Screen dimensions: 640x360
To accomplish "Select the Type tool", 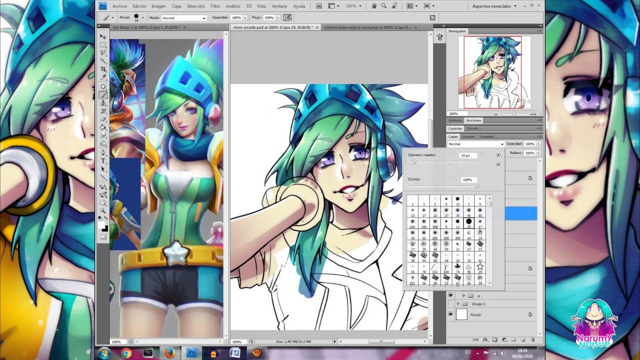I will point(103,160).
